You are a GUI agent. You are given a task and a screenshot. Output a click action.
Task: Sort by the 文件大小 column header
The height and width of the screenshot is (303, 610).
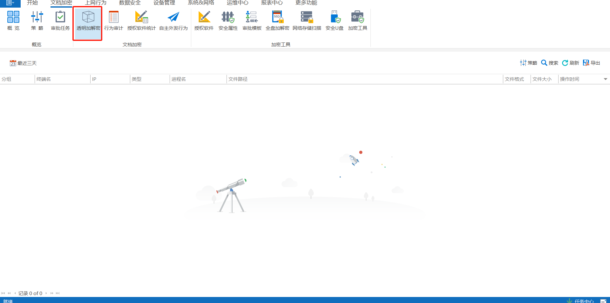[x=545, y=79]
